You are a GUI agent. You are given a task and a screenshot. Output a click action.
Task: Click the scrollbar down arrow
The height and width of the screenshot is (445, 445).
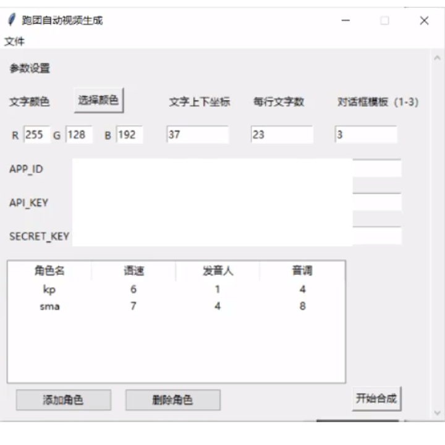438,413
